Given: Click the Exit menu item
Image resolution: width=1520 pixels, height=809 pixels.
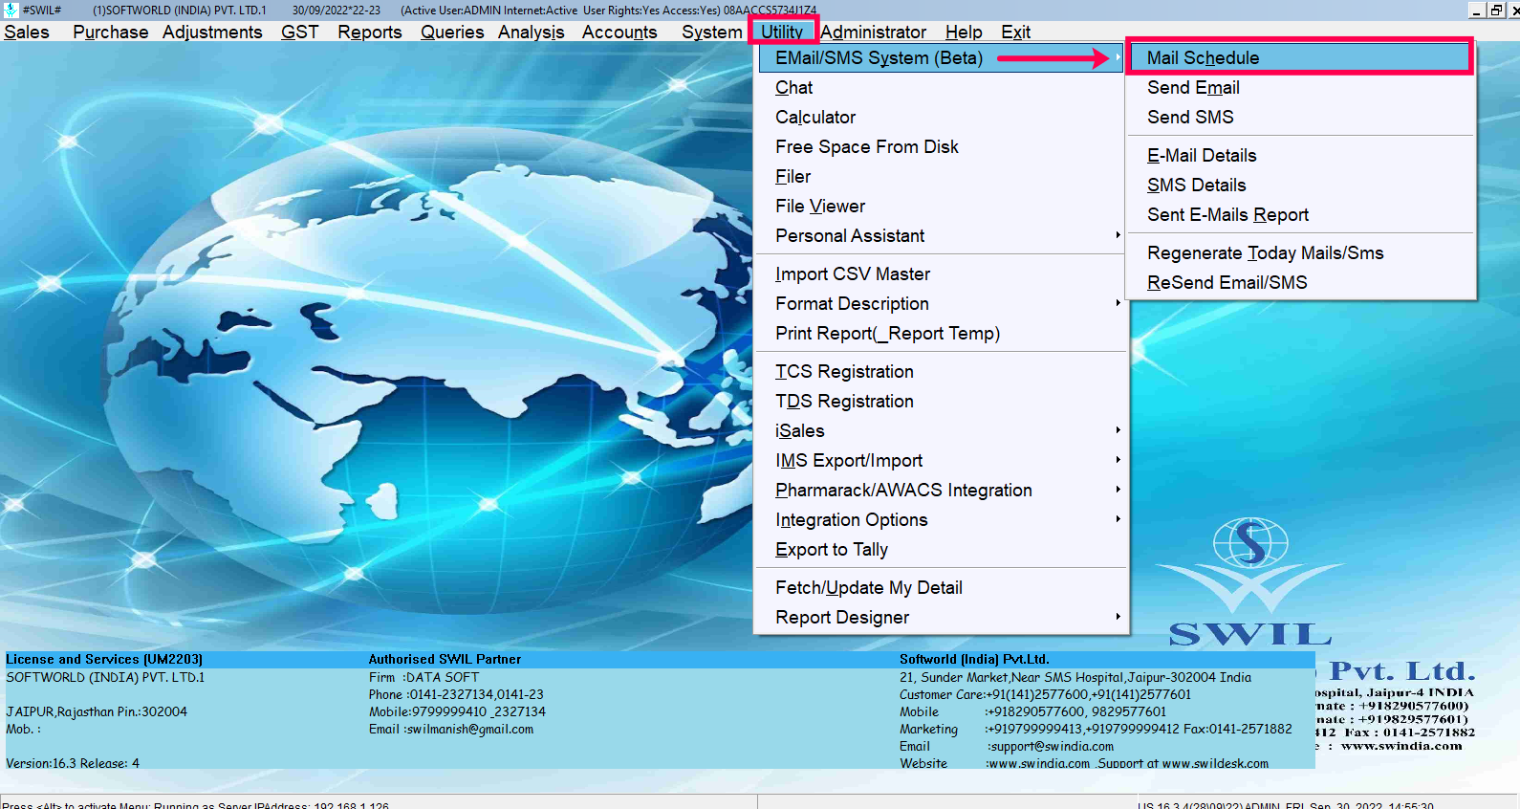Looking at the screenshot, I should coord(1015,32).
